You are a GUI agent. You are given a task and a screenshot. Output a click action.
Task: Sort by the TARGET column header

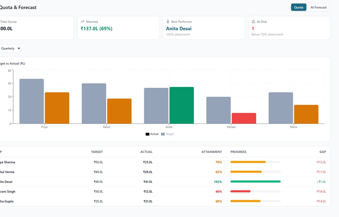pyautogui.click(x=97, y=152)
